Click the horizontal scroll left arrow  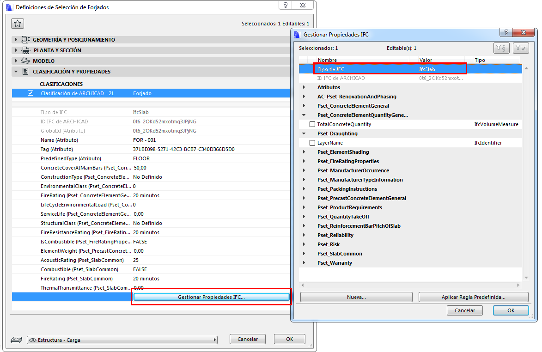[303, 285]
